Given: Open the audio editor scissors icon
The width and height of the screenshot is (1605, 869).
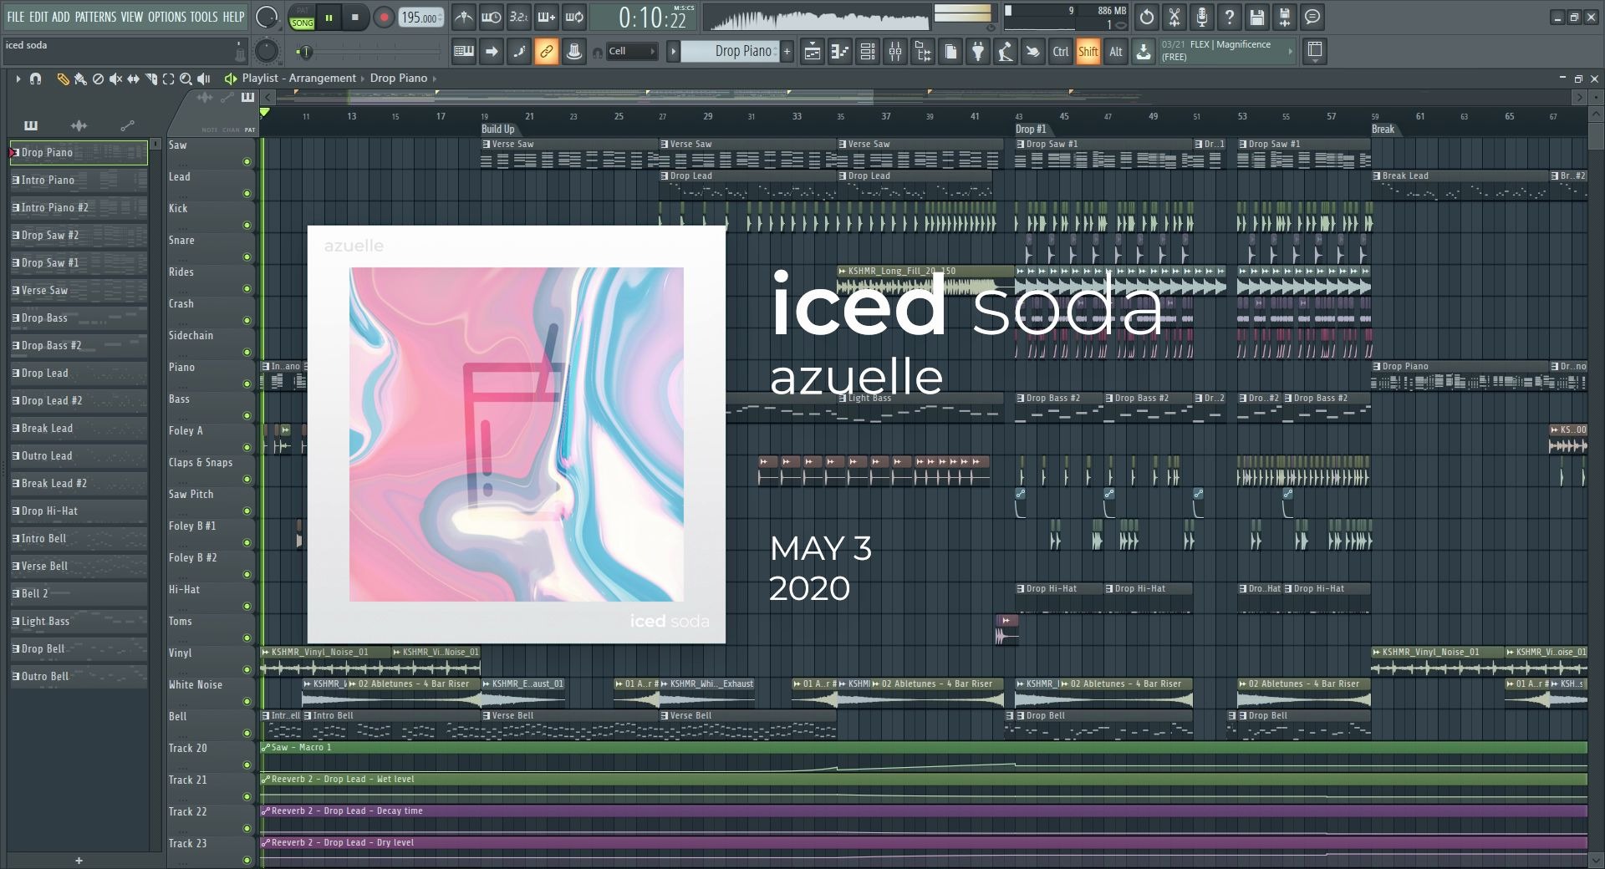Looking at the screenshot, I should (x=1174, y=17).
